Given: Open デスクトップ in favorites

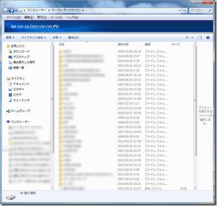Looking at the screenshot, I should pyautogui.click(x=21, y=57).
